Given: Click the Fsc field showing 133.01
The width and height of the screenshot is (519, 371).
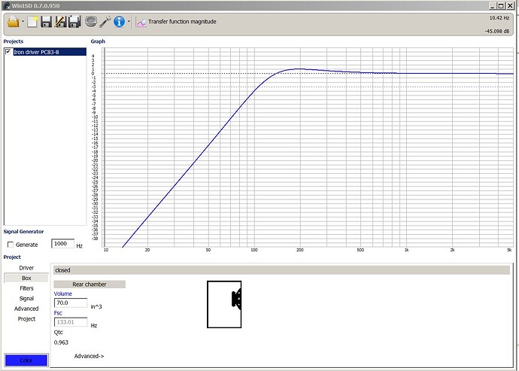Looking at the screenshot, I should click(x=71, y=322).
